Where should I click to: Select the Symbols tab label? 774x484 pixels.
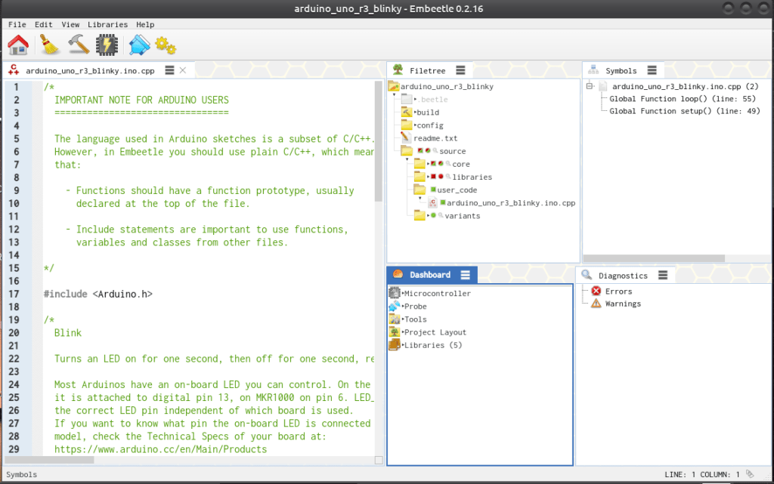tap(621, 70)
